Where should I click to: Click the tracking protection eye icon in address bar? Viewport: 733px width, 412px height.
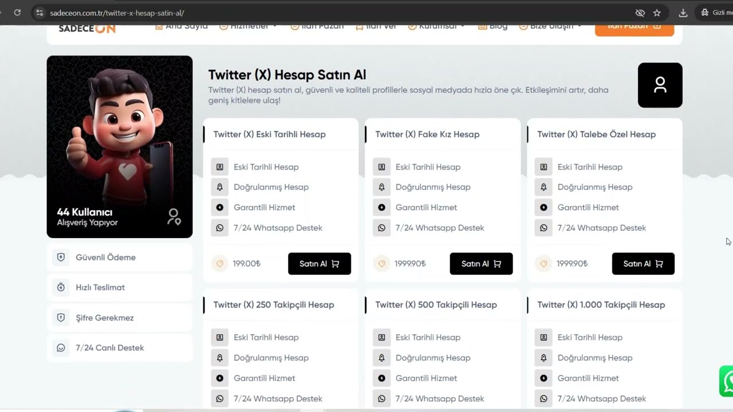[x=640, y=13]
